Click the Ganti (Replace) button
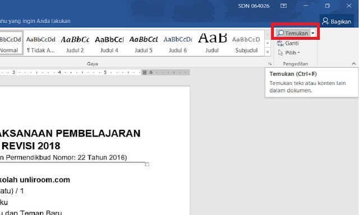Screen dimensions: 359x215 click(x=288, y=43)
